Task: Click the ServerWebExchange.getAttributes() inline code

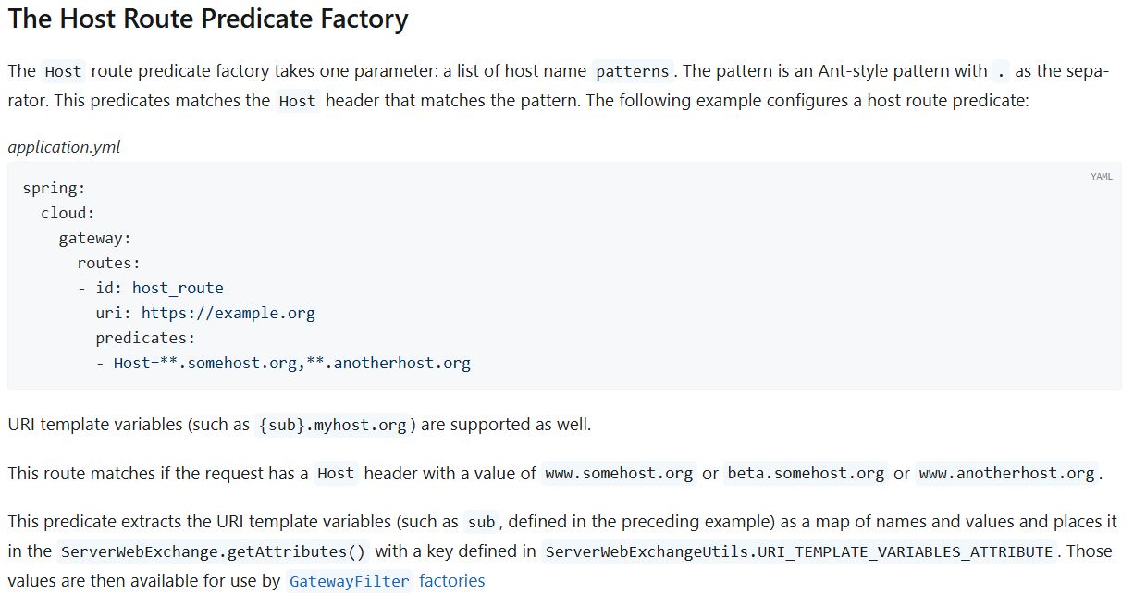Action: (213, 551)
